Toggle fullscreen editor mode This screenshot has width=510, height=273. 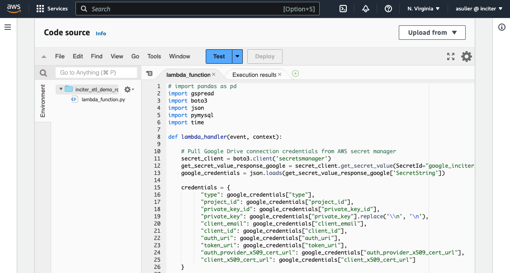click(450, 56)
